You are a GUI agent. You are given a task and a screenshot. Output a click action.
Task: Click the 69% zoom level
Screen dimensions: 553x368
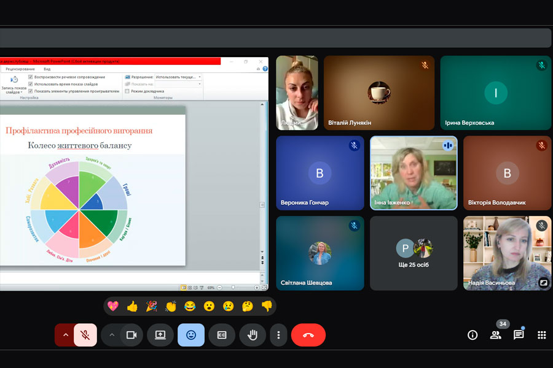pos(211,288)
